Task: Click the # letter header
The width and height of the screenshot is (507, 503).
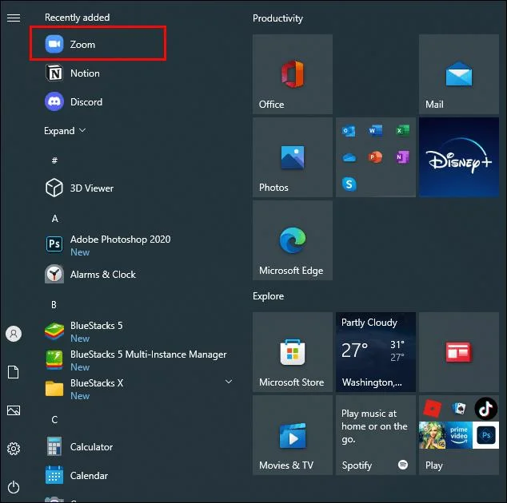Action: pyautogui.click(x=54, y=160)
